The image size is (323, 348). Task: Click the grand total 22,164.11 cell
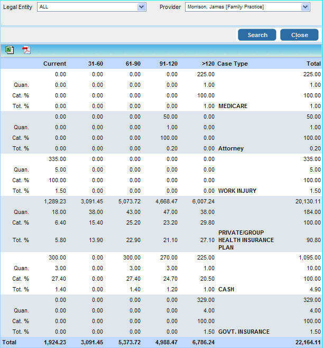click(x=306, y=343)
